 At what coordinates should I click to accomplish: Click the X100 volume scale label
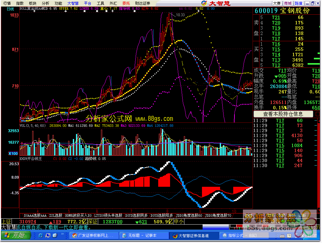(x=13, y=153)
